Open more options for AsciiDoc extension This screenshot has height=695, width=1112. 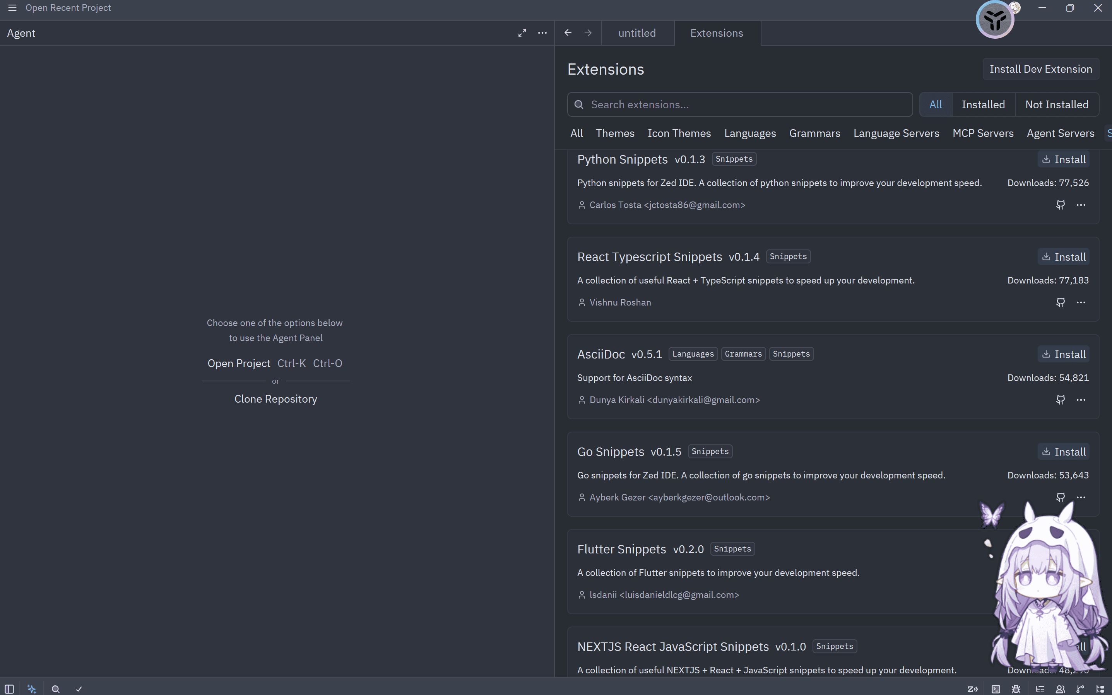pos(1081,400)
